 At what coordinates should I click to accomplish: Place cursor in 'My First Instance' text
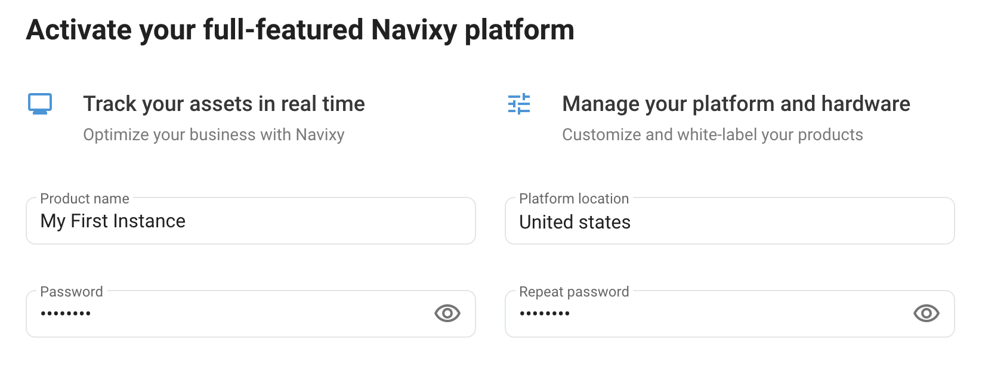(x=113, y=221)
